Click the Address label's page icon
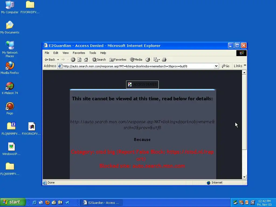Viewport: 276px width, 207px height. [60, 66]
